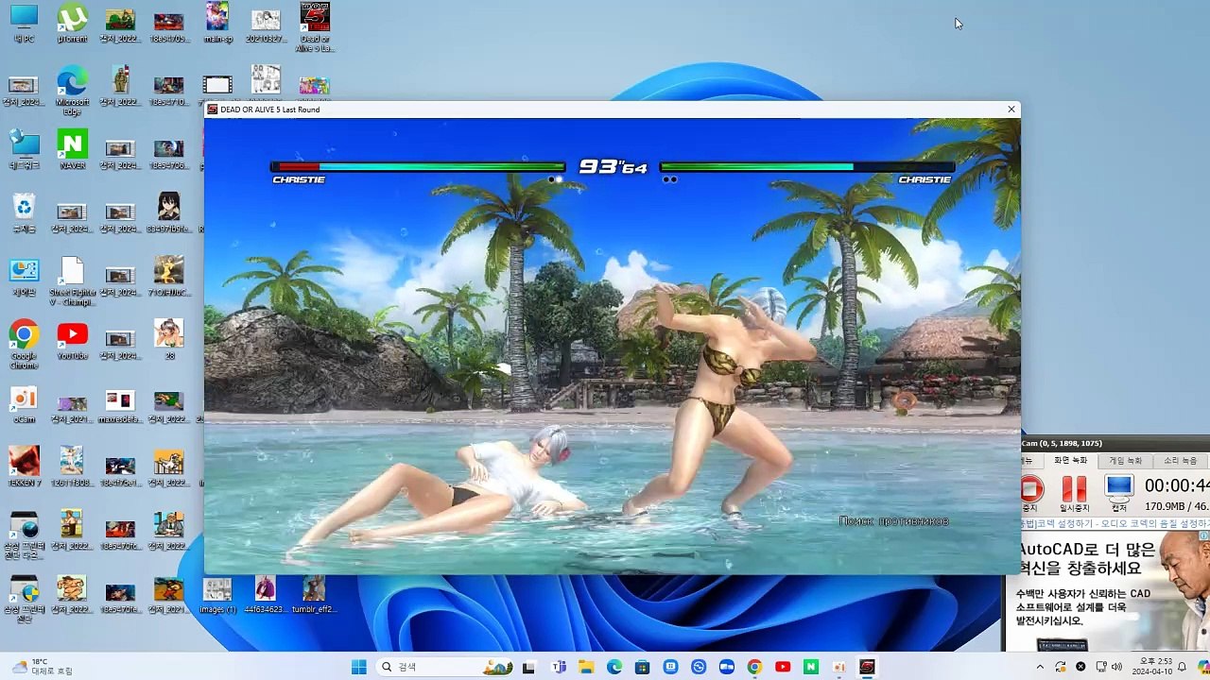Pause the oCam recording
Viewport: 1210px width, 680px height.
pos(1074,492)
